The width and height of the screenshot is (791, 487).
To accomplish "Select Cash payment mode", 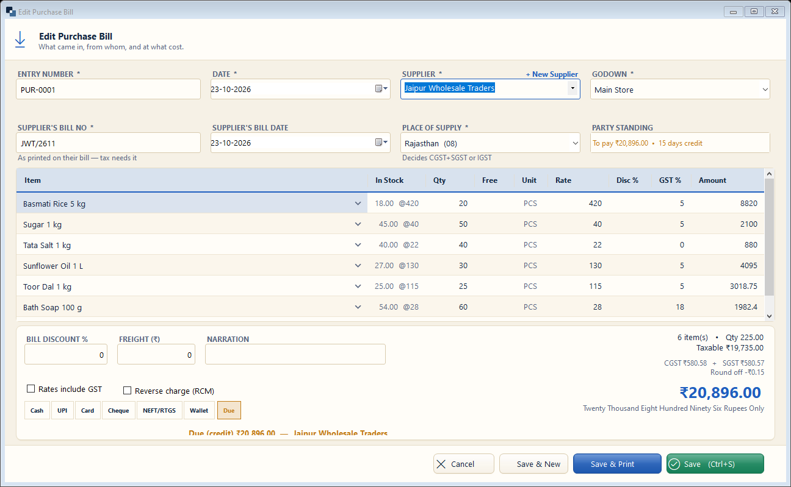I will click(37, 410).
